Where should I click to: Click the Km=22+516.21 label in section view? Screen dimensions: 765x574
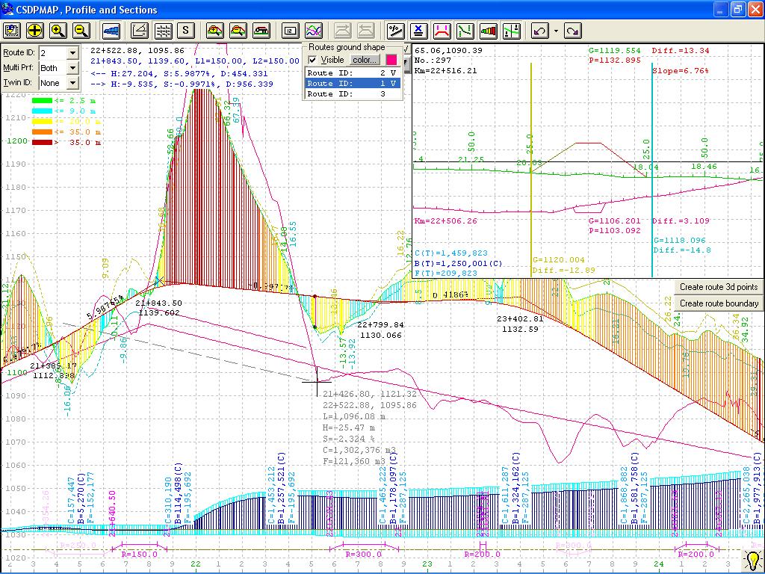[x=445, y=71]
